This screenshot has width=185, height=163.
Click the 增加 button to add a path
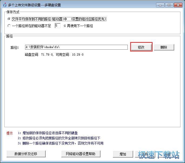(x=123, y=154)
